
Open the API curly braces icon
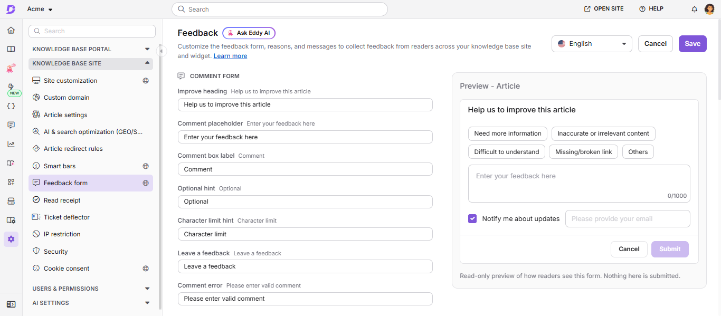tap(11, 106)
